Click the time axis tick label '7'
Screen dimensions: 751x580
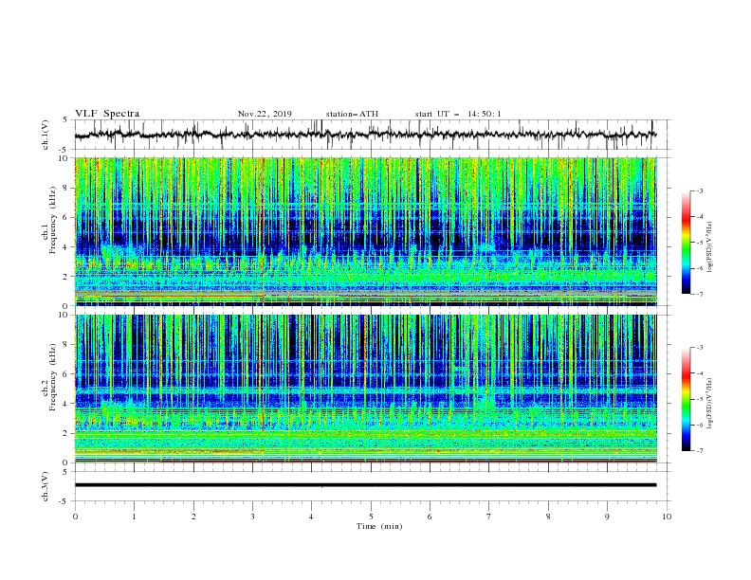click(489, 517)
